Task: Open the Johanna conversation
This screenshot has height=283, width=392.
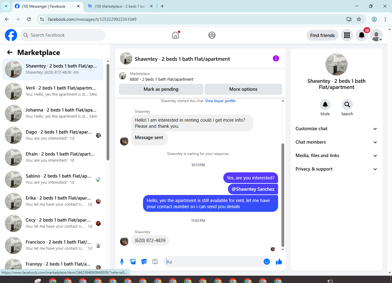Action: [53, 113]
